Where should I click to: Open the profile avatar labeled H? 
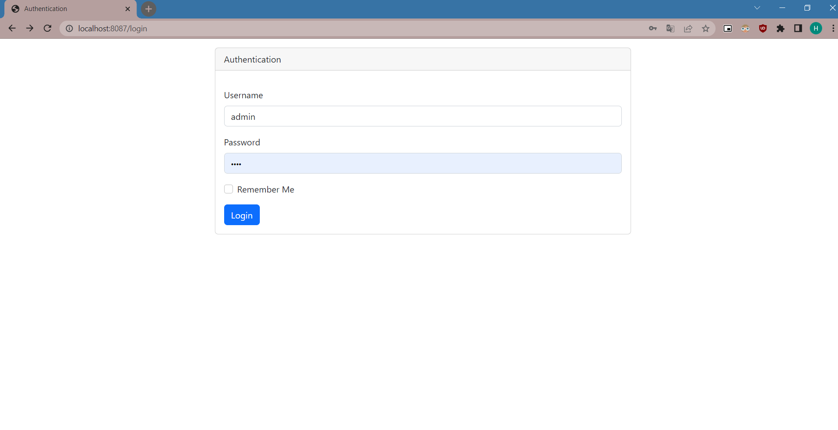[816, 28]
